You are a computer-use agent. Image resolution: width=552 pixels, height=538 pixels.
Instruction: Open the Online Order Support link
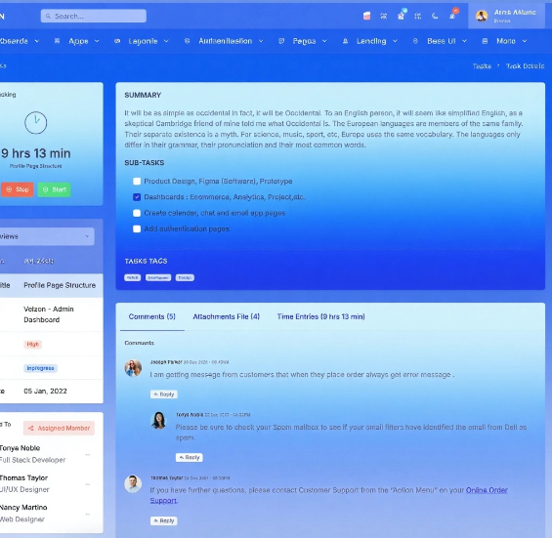click(x=329, y=495)
